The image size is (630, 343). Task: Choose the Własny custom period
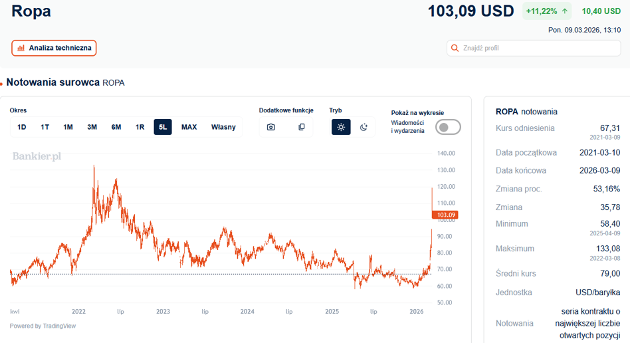(x=223, y=127)
